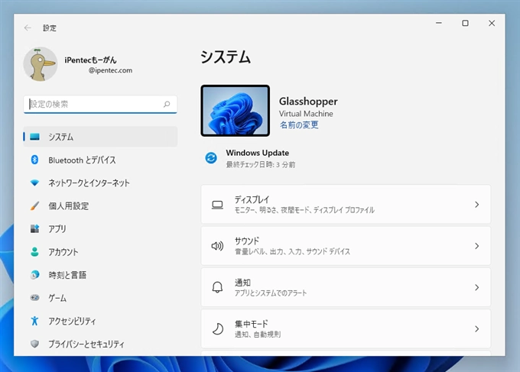Open the 通知 settings card

pyautogui.click(x=346, y=287)
